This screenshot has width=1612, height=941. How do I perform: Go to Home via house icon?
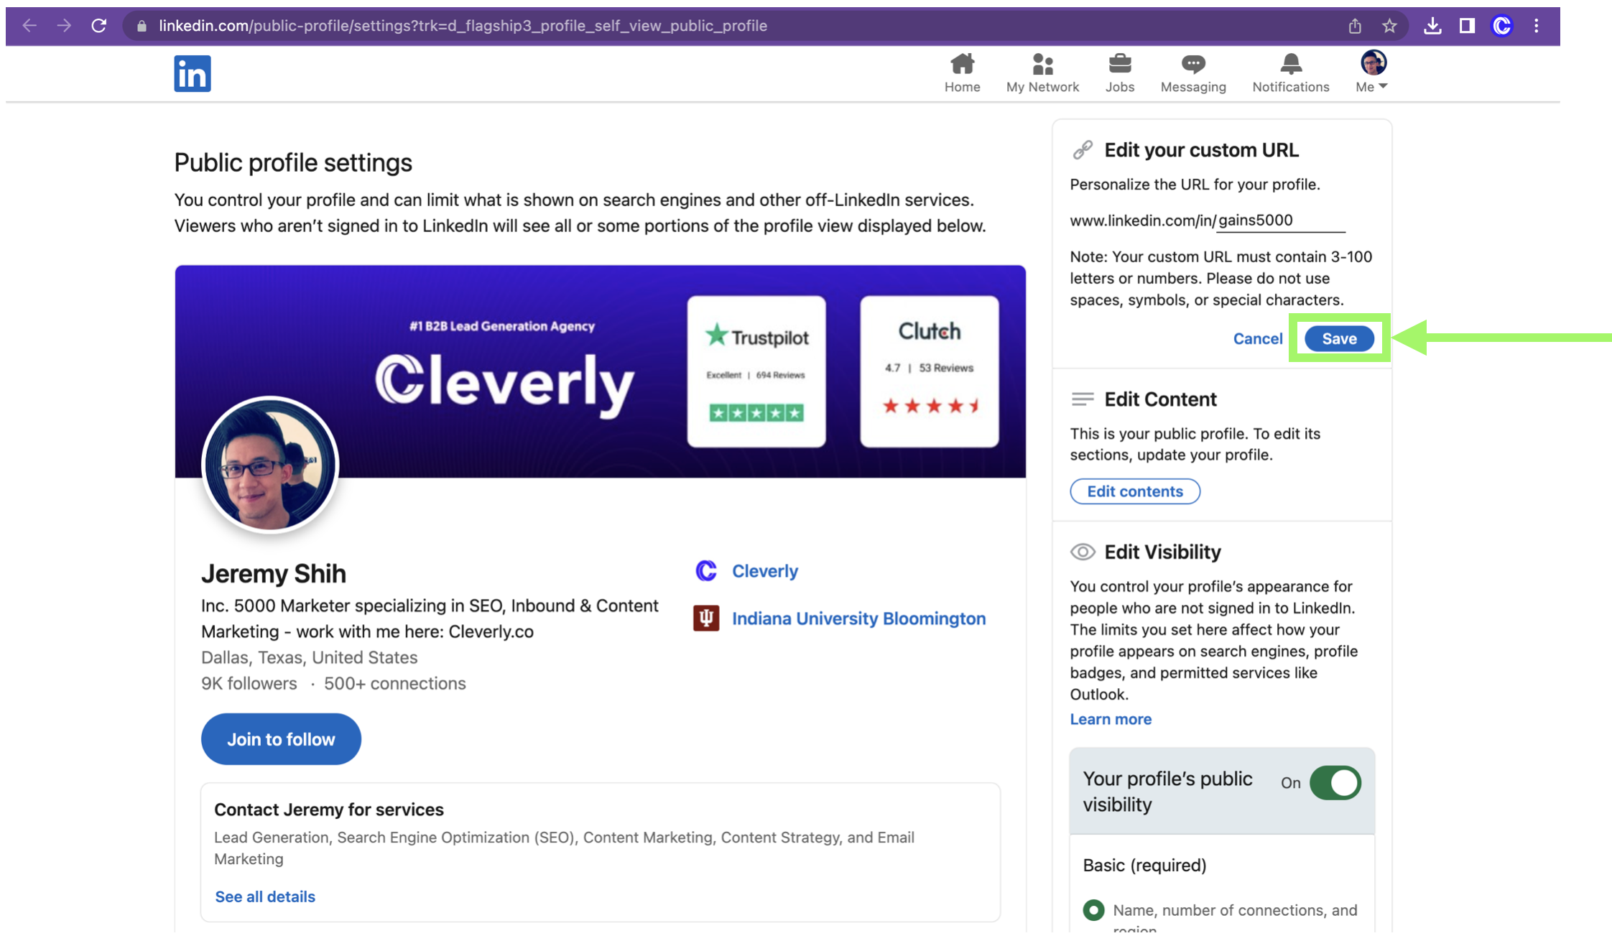961,65
